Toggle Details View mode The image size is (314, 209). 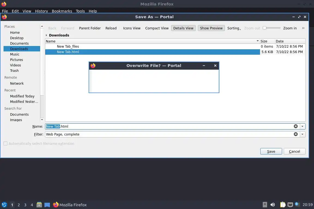pyautogui.click(x=183, y=28)
